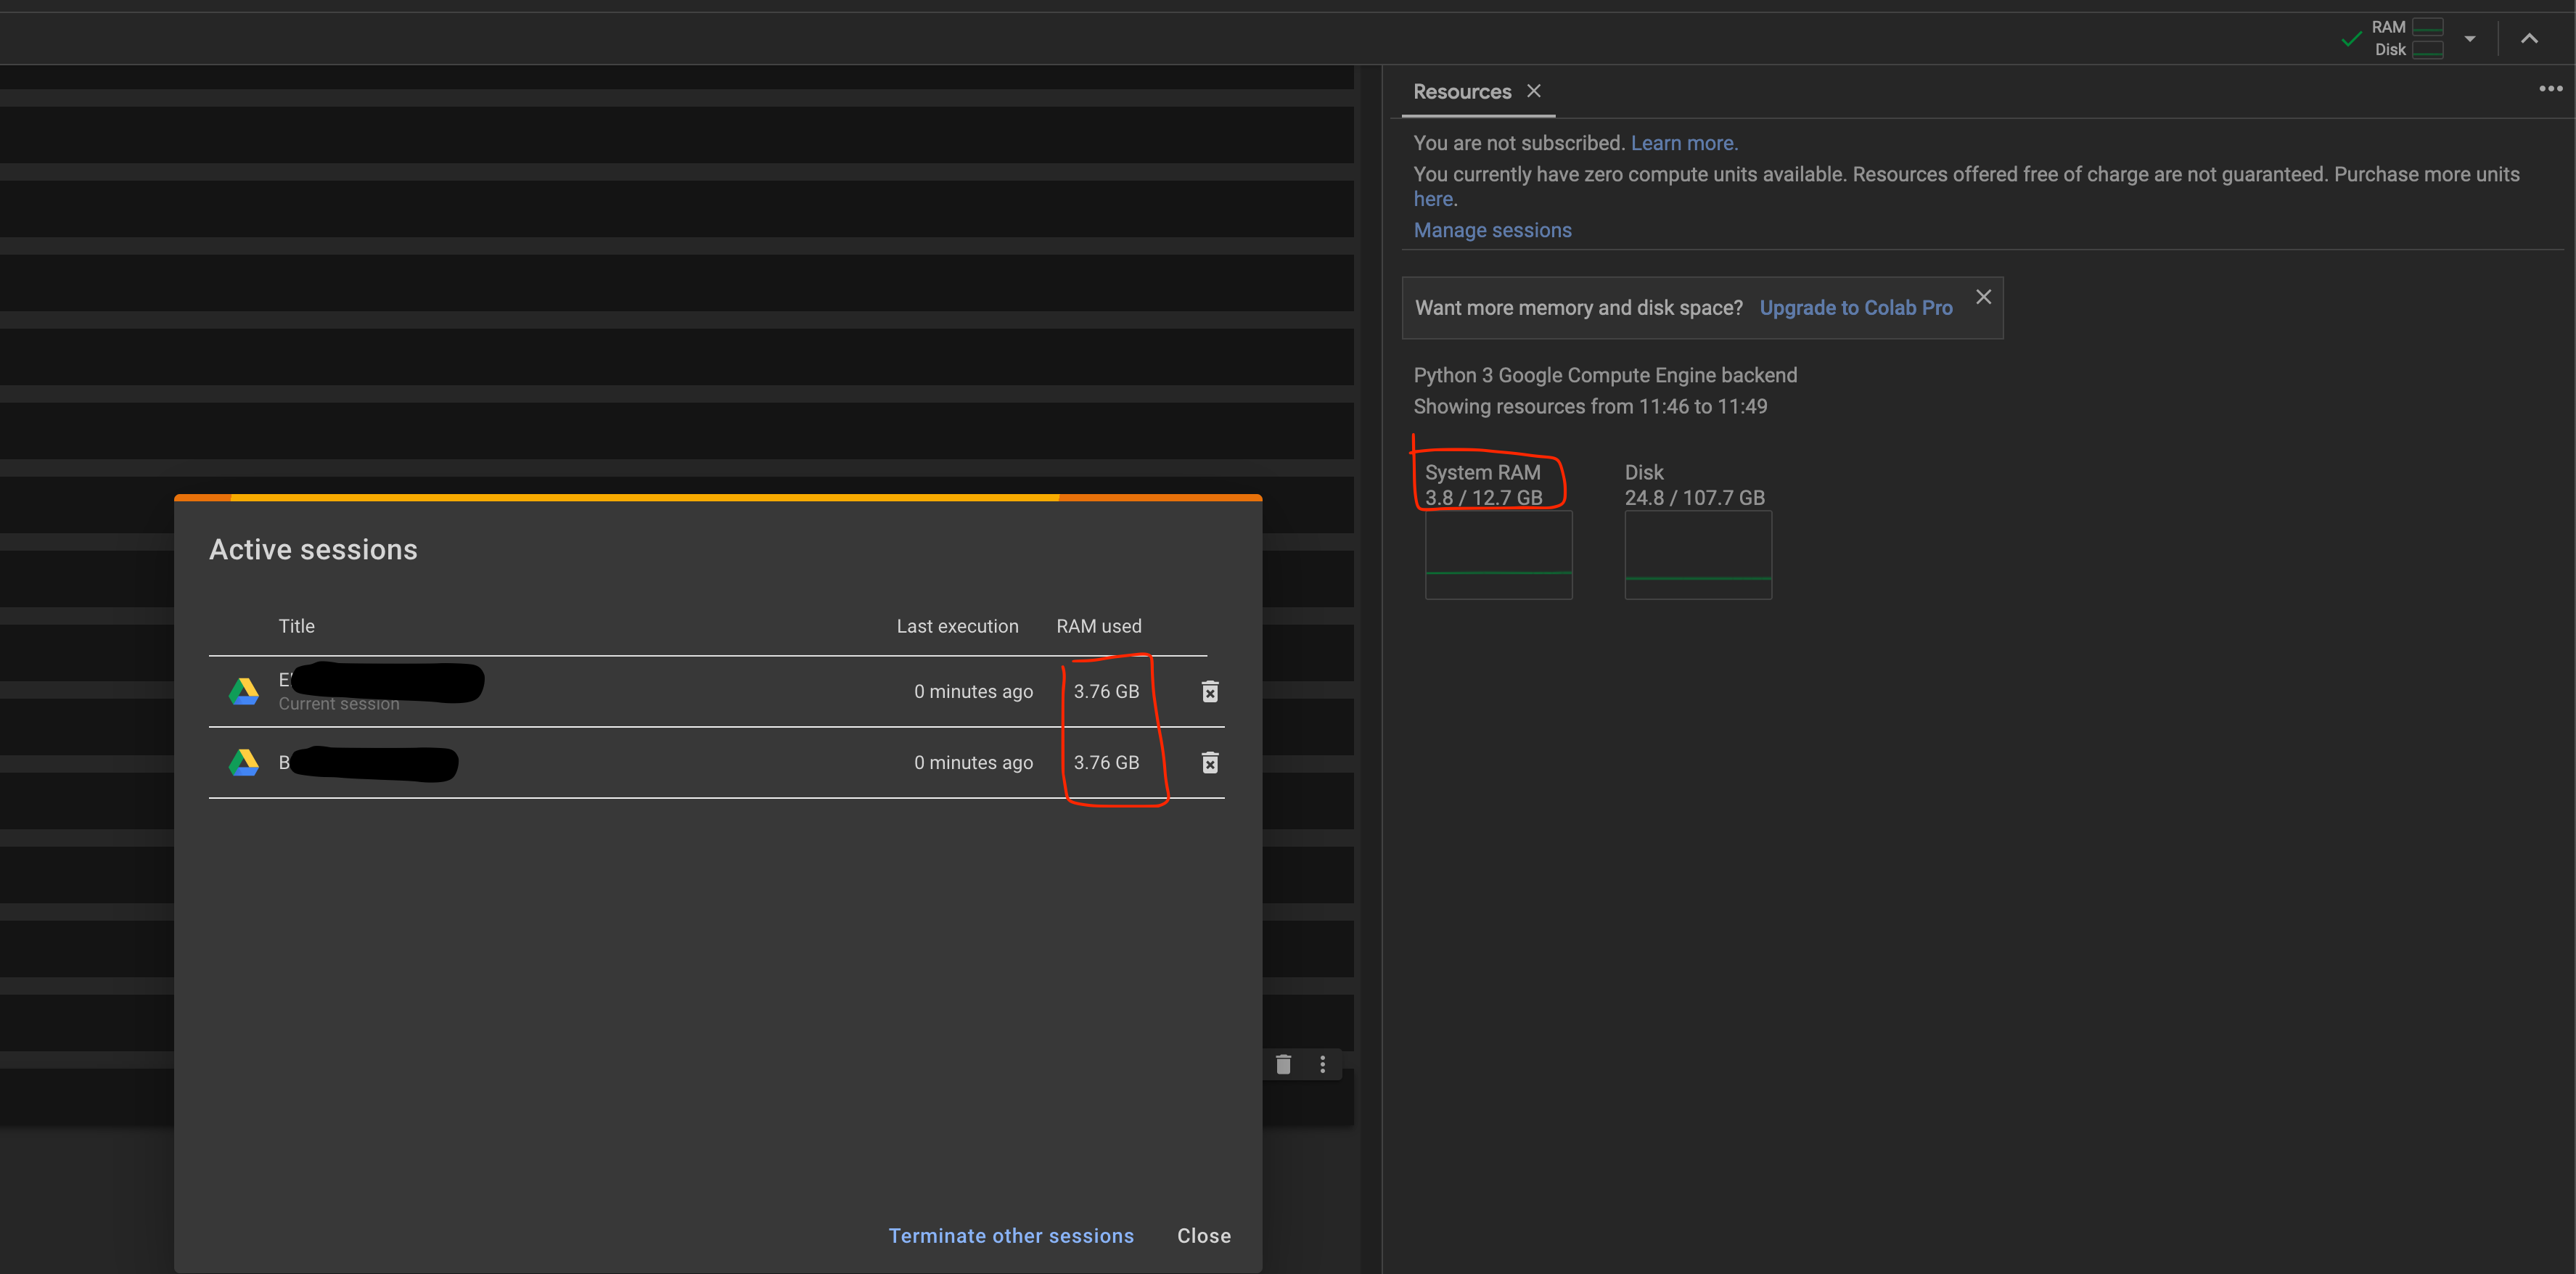Dismiss the 'Want more memory' upgrade banner
Viewport: 2576px width, 1274px height.
1983,296
